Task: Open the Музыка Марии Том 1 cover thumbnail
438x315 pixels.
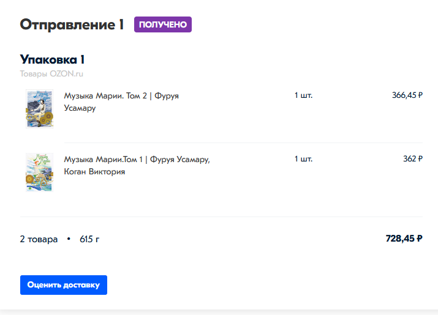Action: pyautogui.click(x=39, y=172)
